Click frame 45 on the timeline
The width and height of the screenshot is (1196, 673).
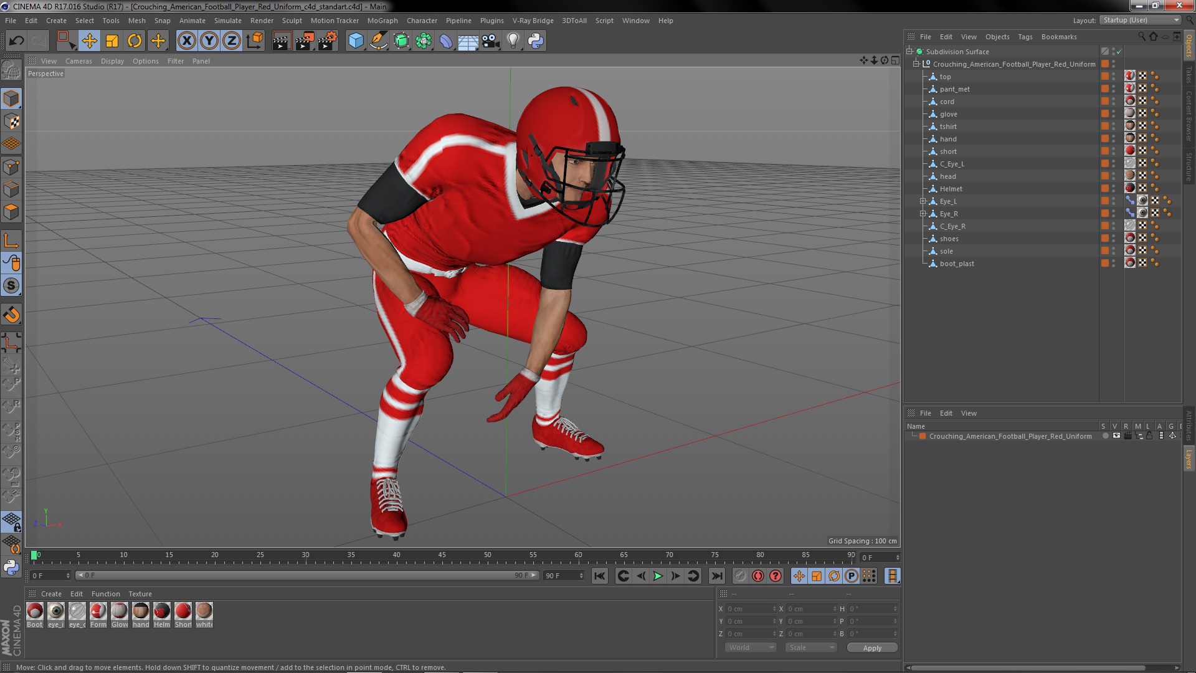click(x=442, y=555)
